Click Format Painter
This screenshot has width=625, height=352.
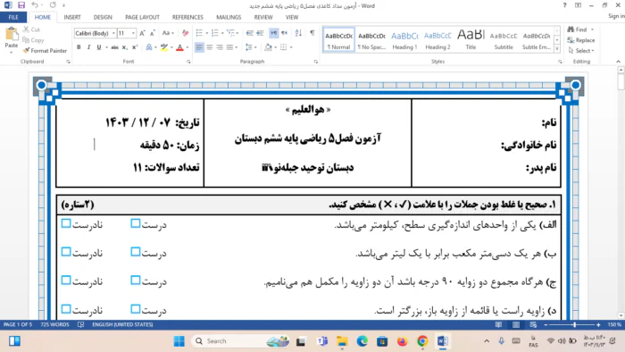pyautogui.click(x=45, y=51)
